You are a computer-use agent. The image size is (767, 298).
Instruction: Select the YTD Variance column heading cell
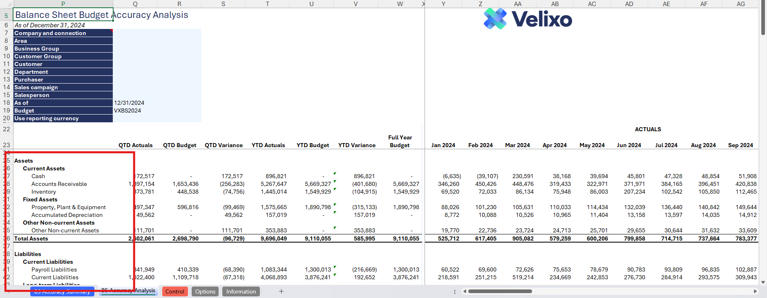[357, 145]
